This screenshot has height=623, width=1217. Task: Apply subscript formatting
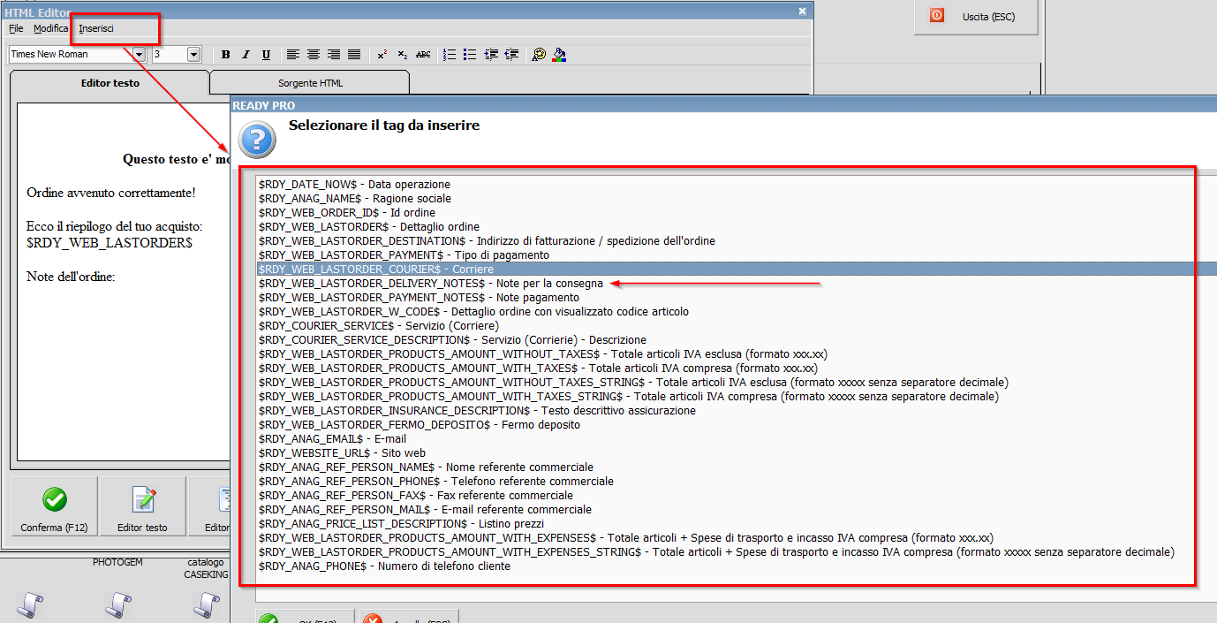point(403,55)
